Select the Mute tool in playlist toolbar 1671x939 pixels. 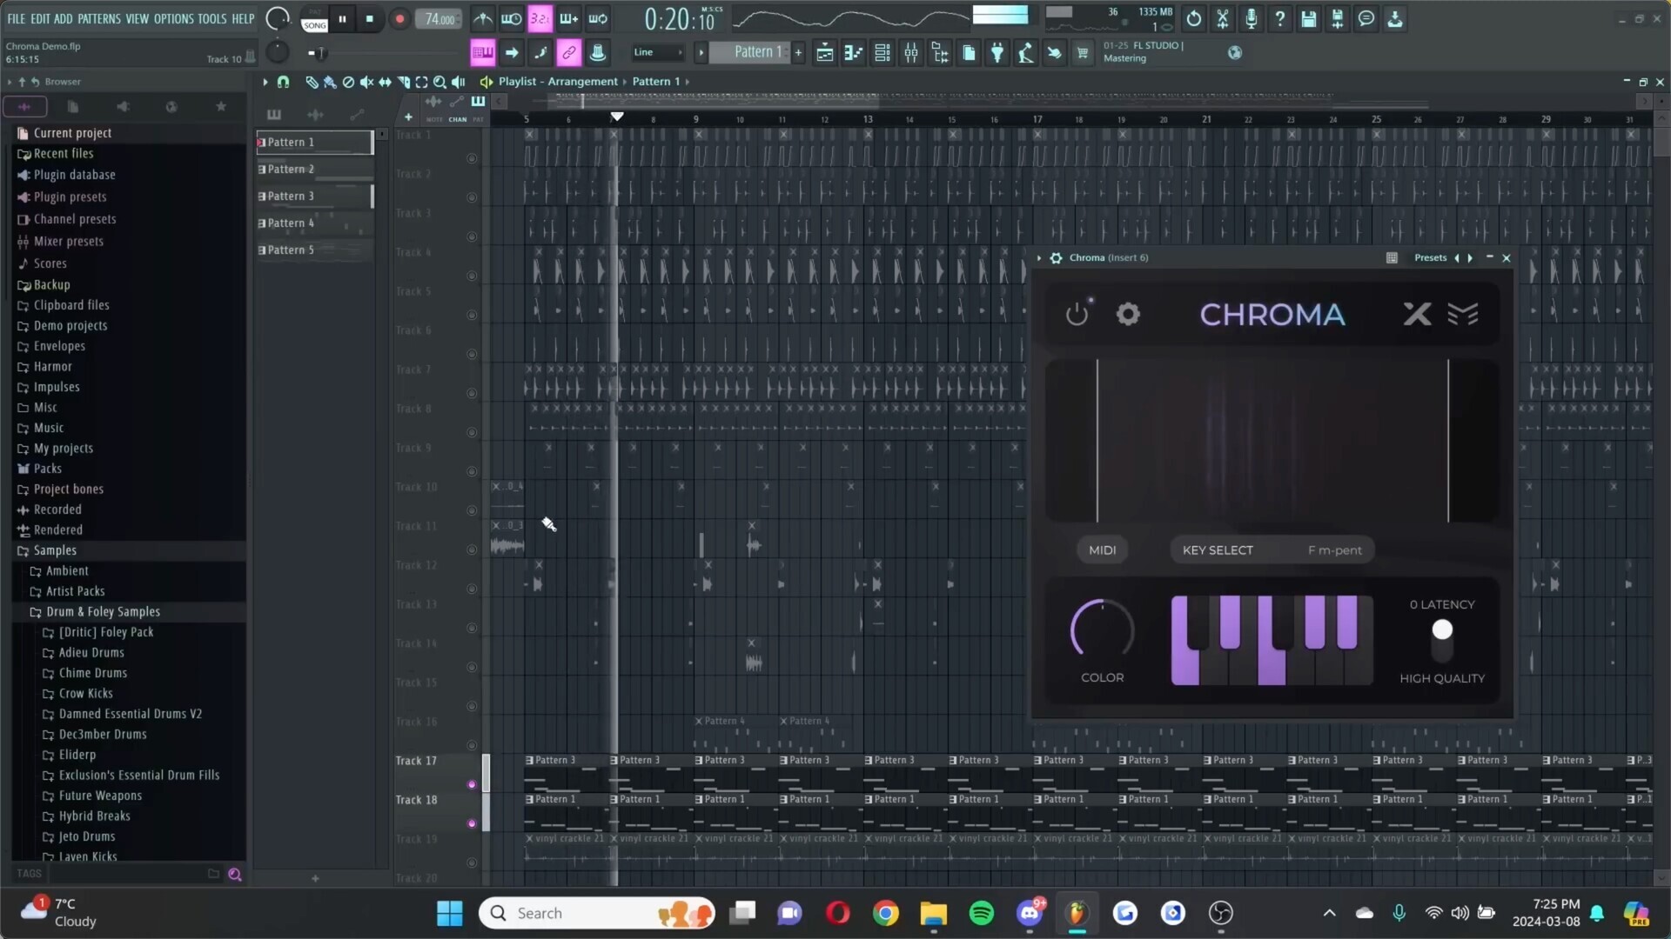[x=366, y=82]
